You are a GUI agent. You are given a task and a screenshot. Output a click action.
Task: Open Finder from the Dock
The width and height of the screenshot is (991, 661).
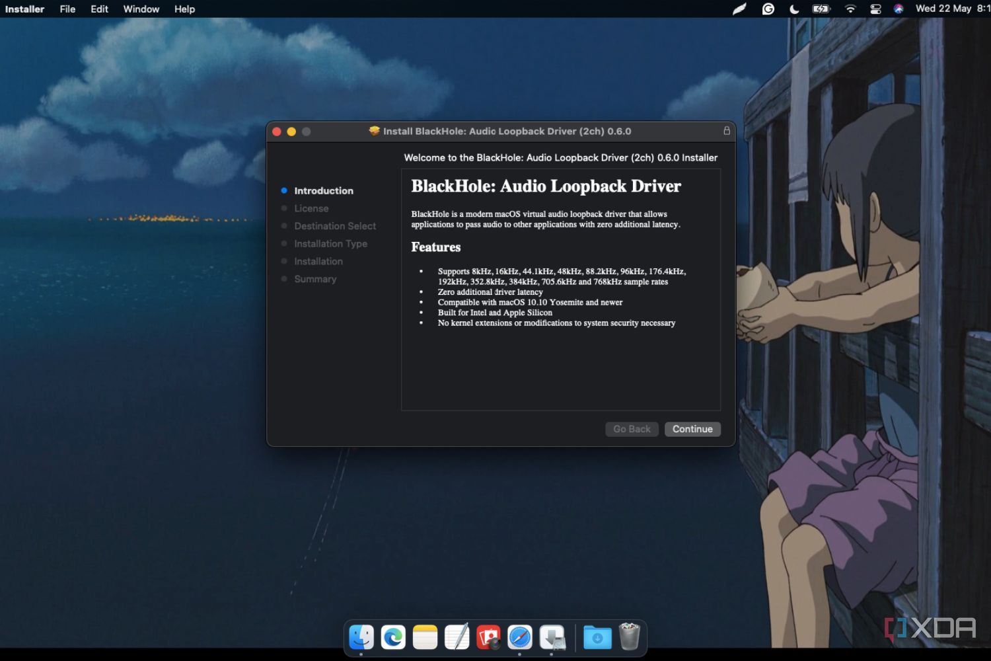click(x=361, y=637)
